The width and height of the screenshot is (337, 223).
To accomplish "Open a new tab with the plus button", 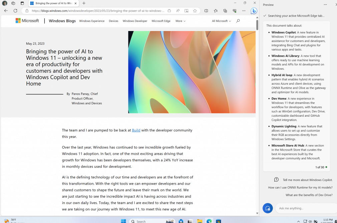I will (84, 3).
